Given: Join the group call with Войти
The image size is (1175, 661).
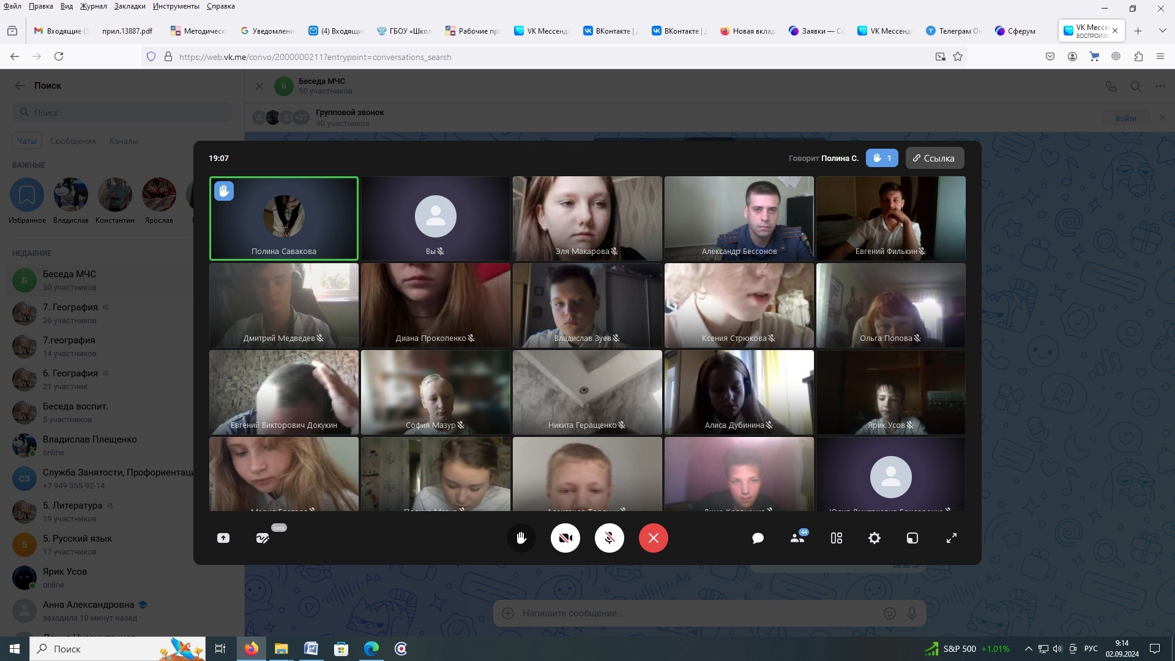Looking at the screenshot, I should pyautogui.click(x=1125, y=118).
